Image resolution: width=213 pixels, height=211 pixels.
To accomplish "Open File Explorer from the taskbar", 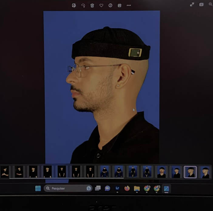I will (137, 188).
